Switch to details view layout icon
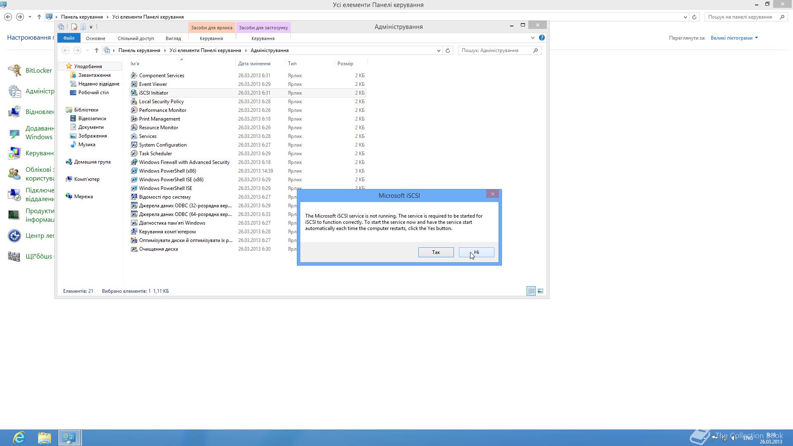793x446 pixels. click(531, 291)
